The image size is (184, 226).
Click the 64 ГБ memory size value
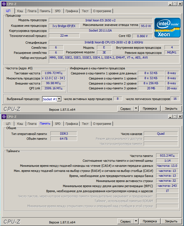(64, 139)
